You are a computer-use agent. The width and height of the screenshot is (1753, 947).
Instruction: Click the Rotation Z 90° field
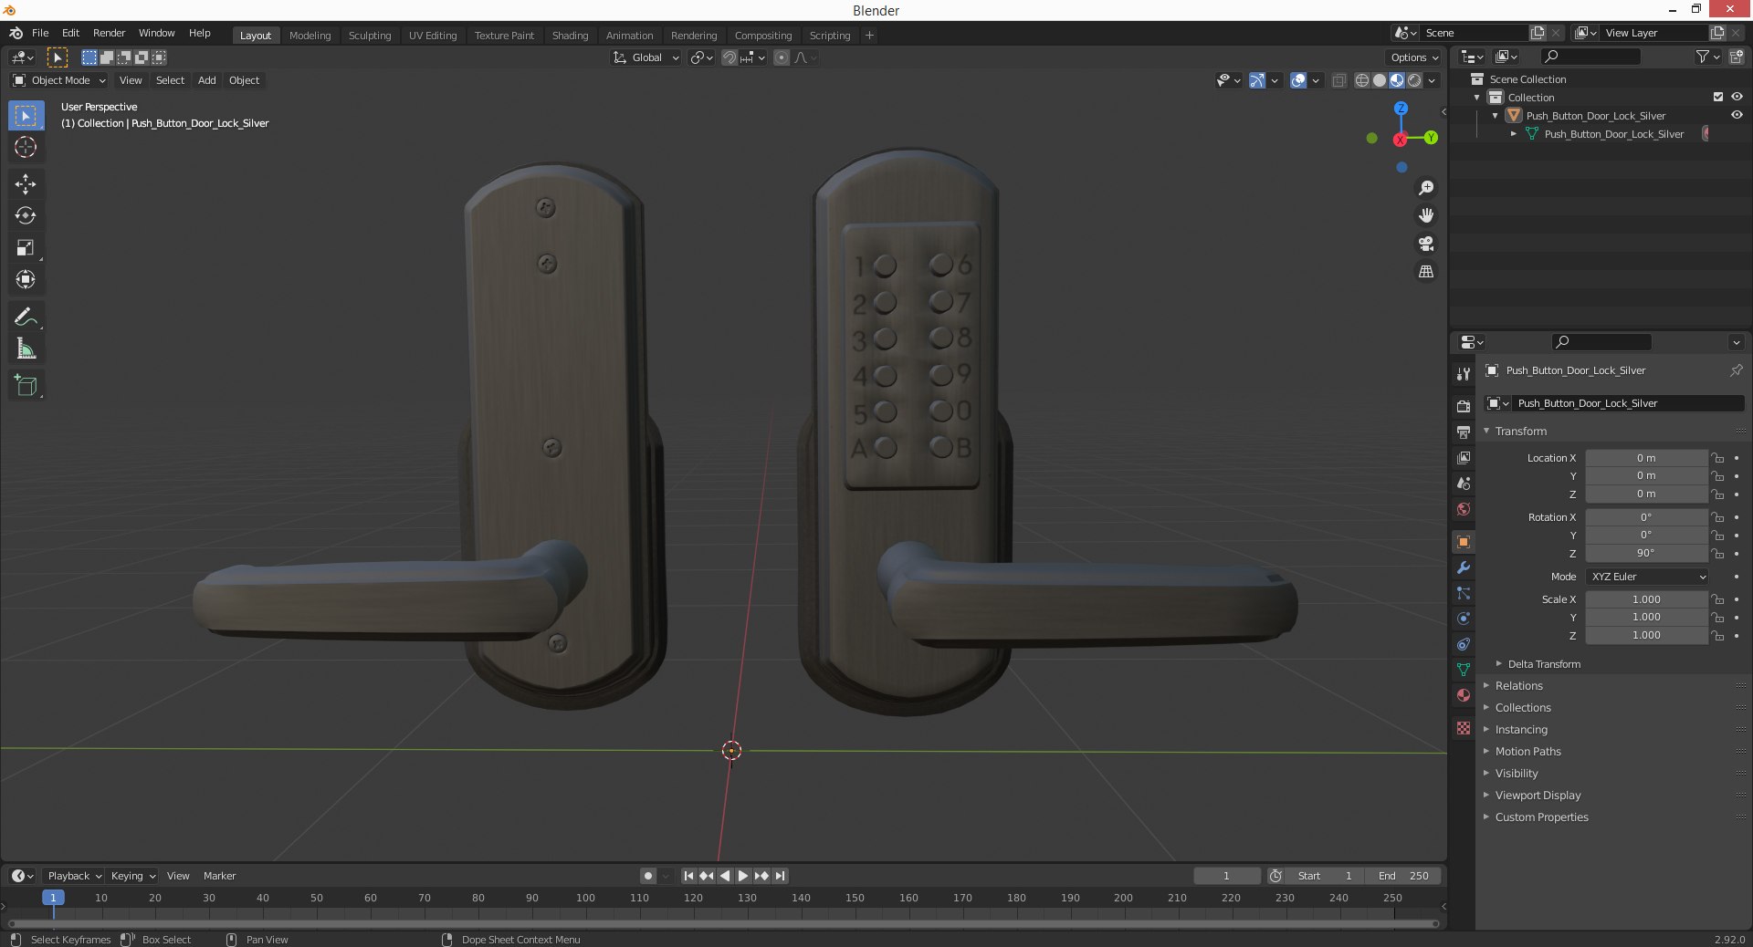pyautogui.click(x=1646, y=553)
